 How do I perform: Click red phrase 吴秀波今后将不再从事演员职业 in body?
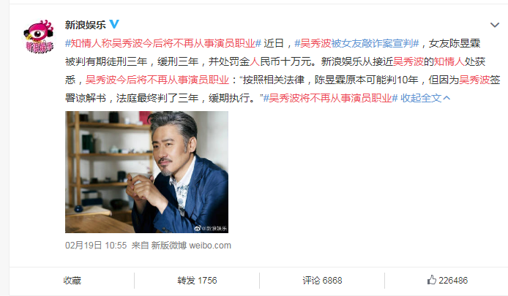pos(157,80)
